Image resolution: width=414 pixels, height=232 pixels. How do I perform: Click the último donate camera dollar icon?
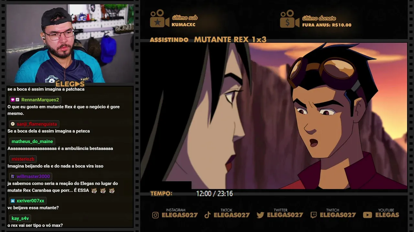pos(290,19)
